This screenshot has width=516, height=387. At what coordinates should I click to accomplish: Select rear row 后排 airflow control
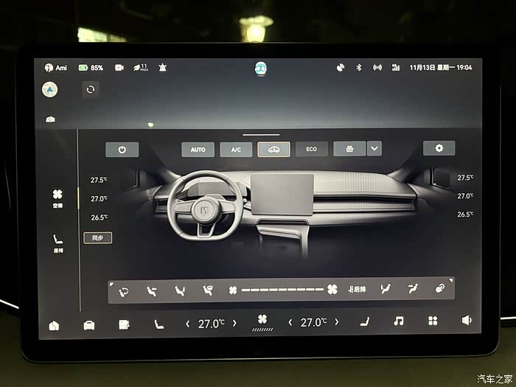click(x=357, y=289)
